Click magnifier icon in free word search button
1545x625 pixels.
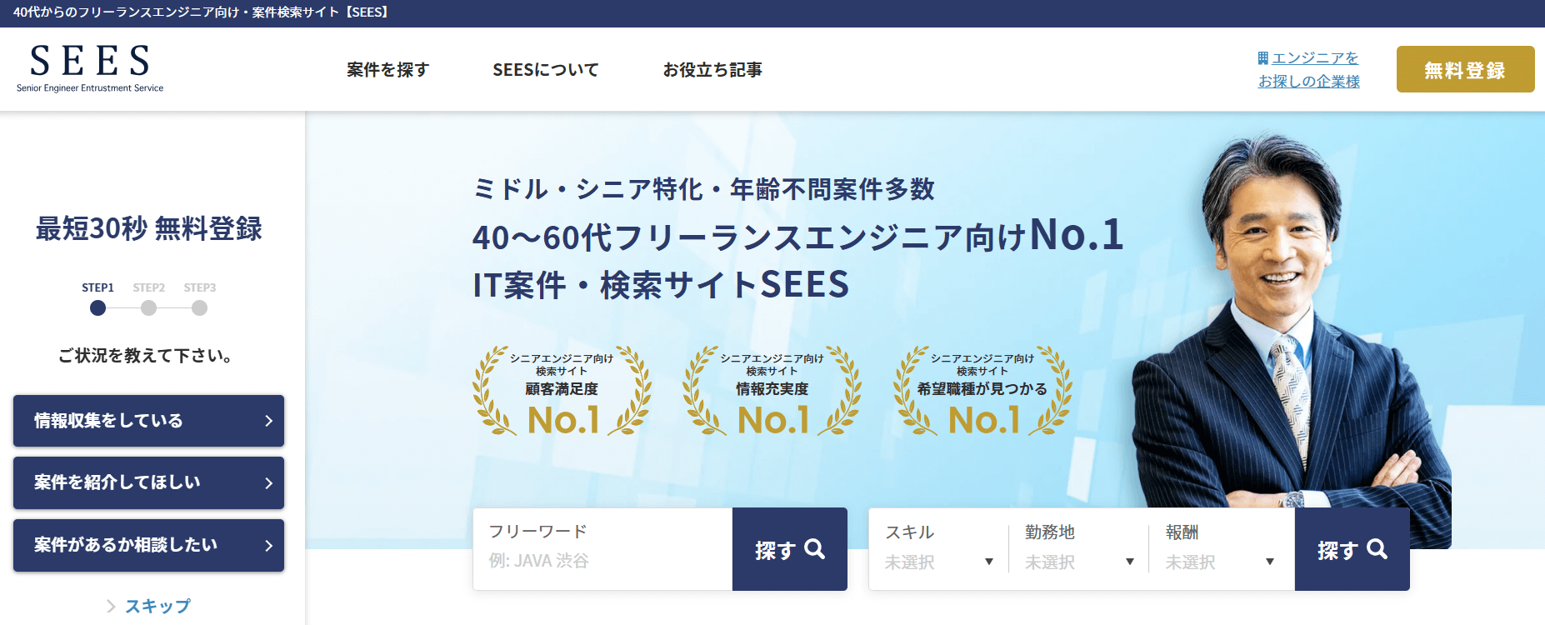[814, 549]
